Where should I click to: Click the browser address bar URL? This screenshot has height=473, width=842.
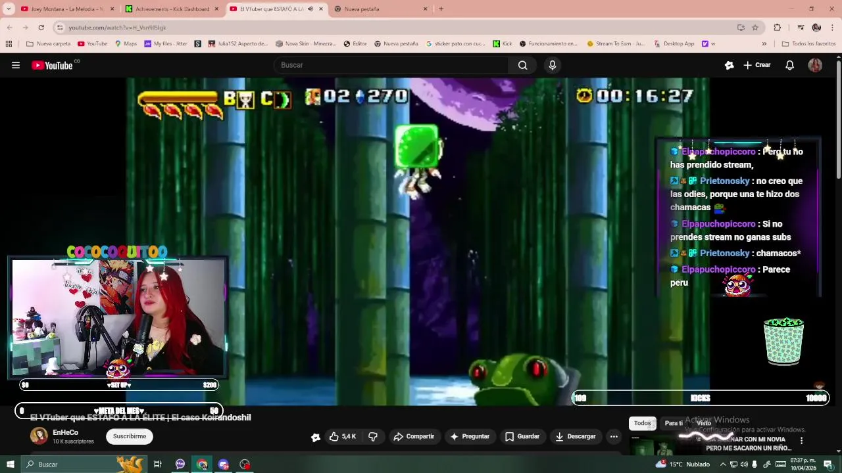point(117,28)
